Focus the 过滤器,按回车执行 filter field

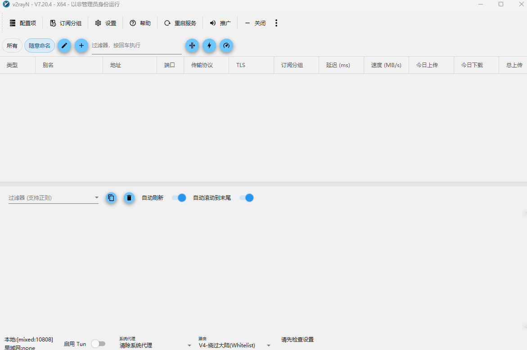click(136, 46)
